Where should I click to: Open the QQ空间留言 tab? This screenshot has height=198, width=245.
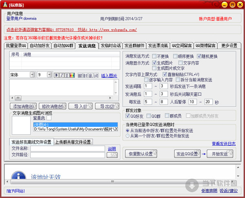tap(182, 46)
